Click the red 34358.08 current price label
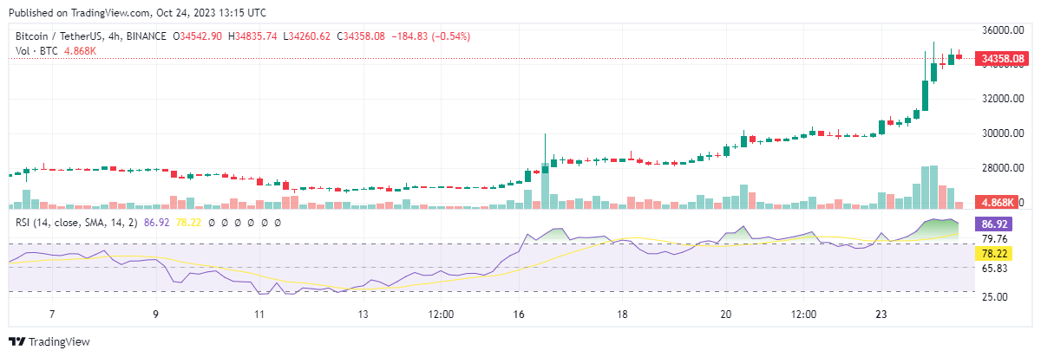This screenshot has width=1041, height=357. coord(1003,59)
